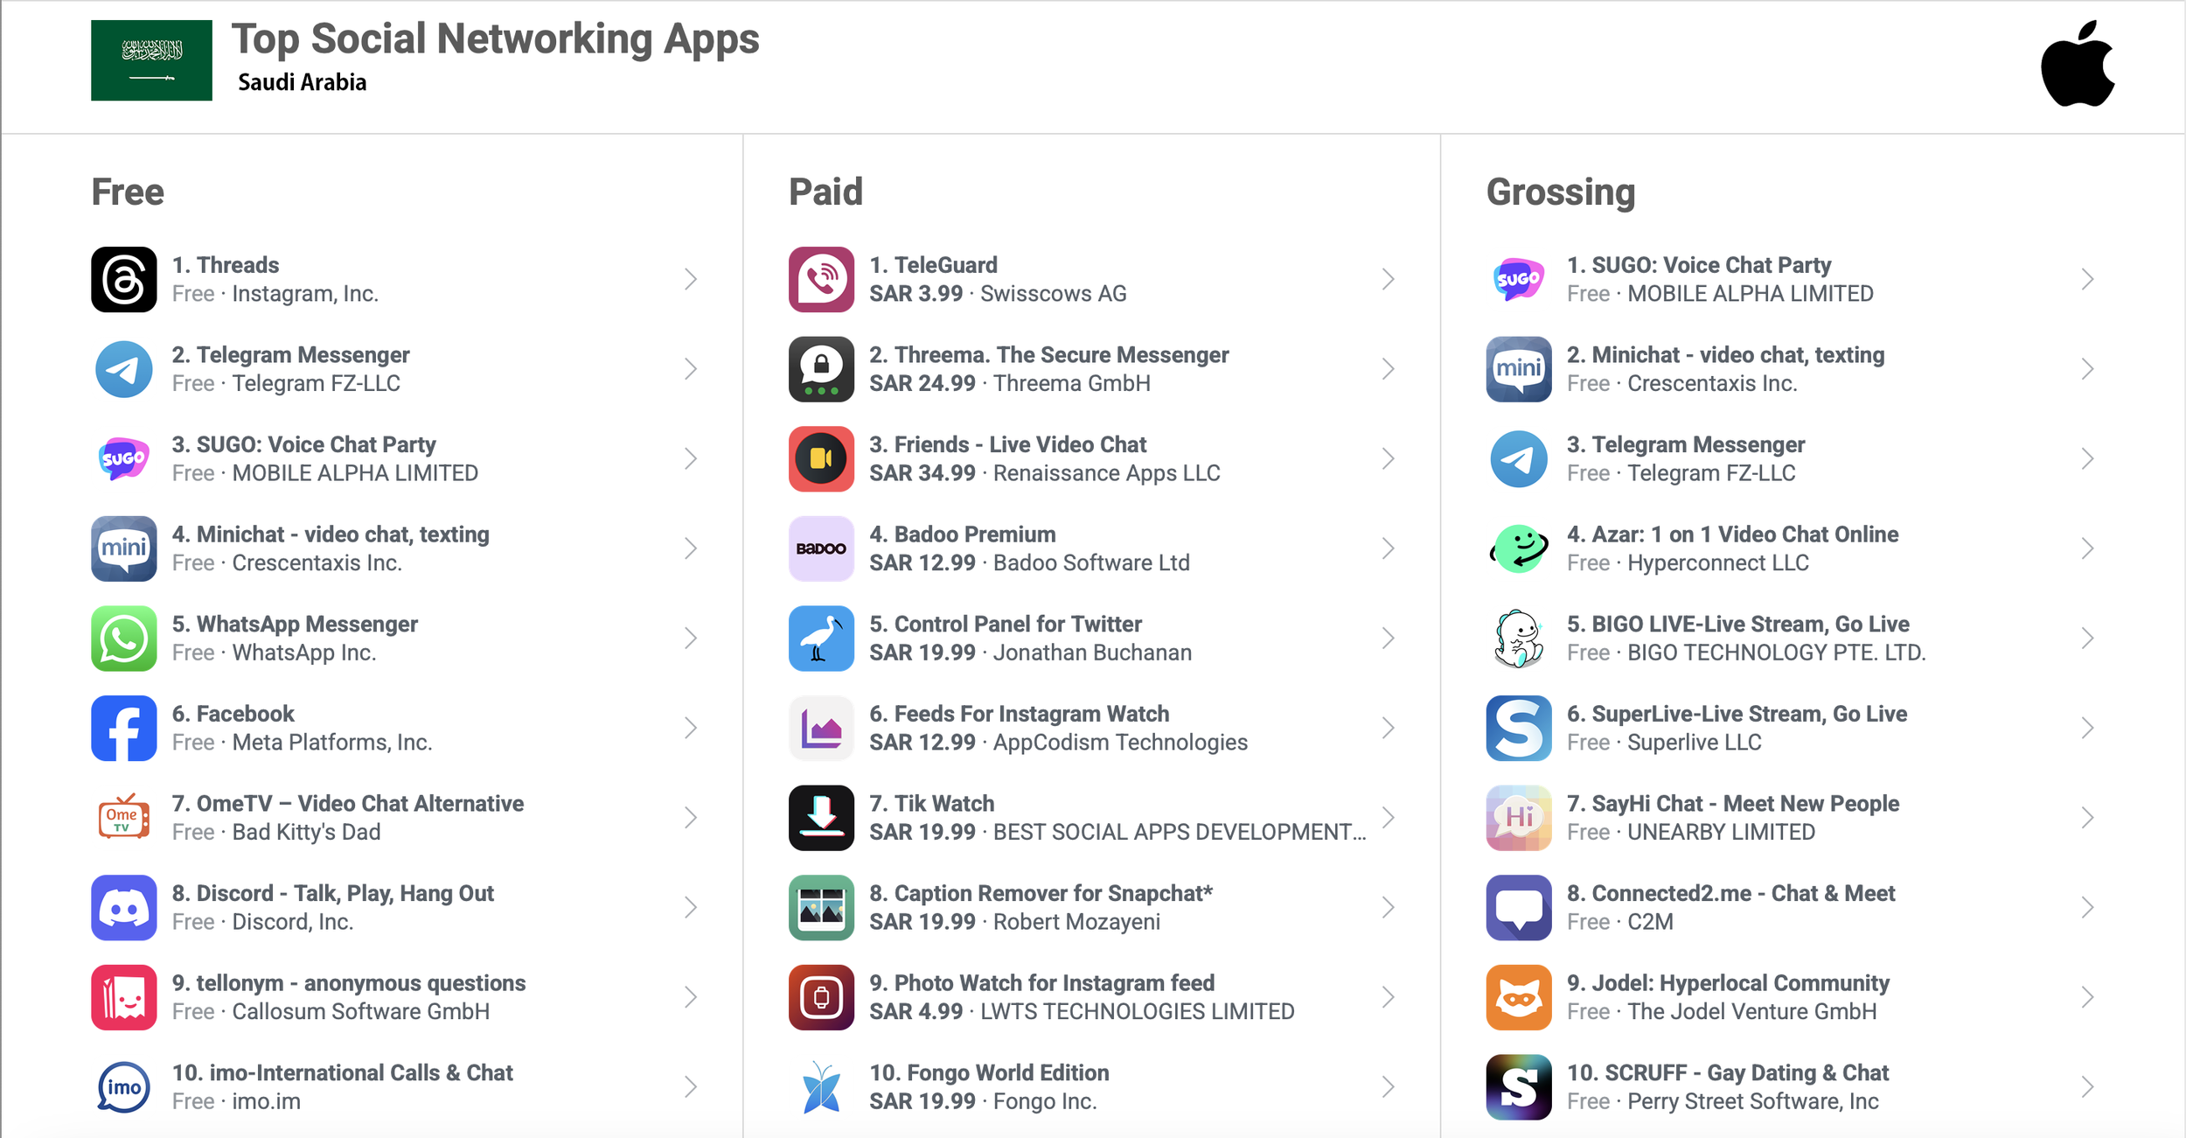Select the BIGO LIVE dinosaur icon
This screenshot has width=2186, height=1138.
click(x=1518, y=639)
